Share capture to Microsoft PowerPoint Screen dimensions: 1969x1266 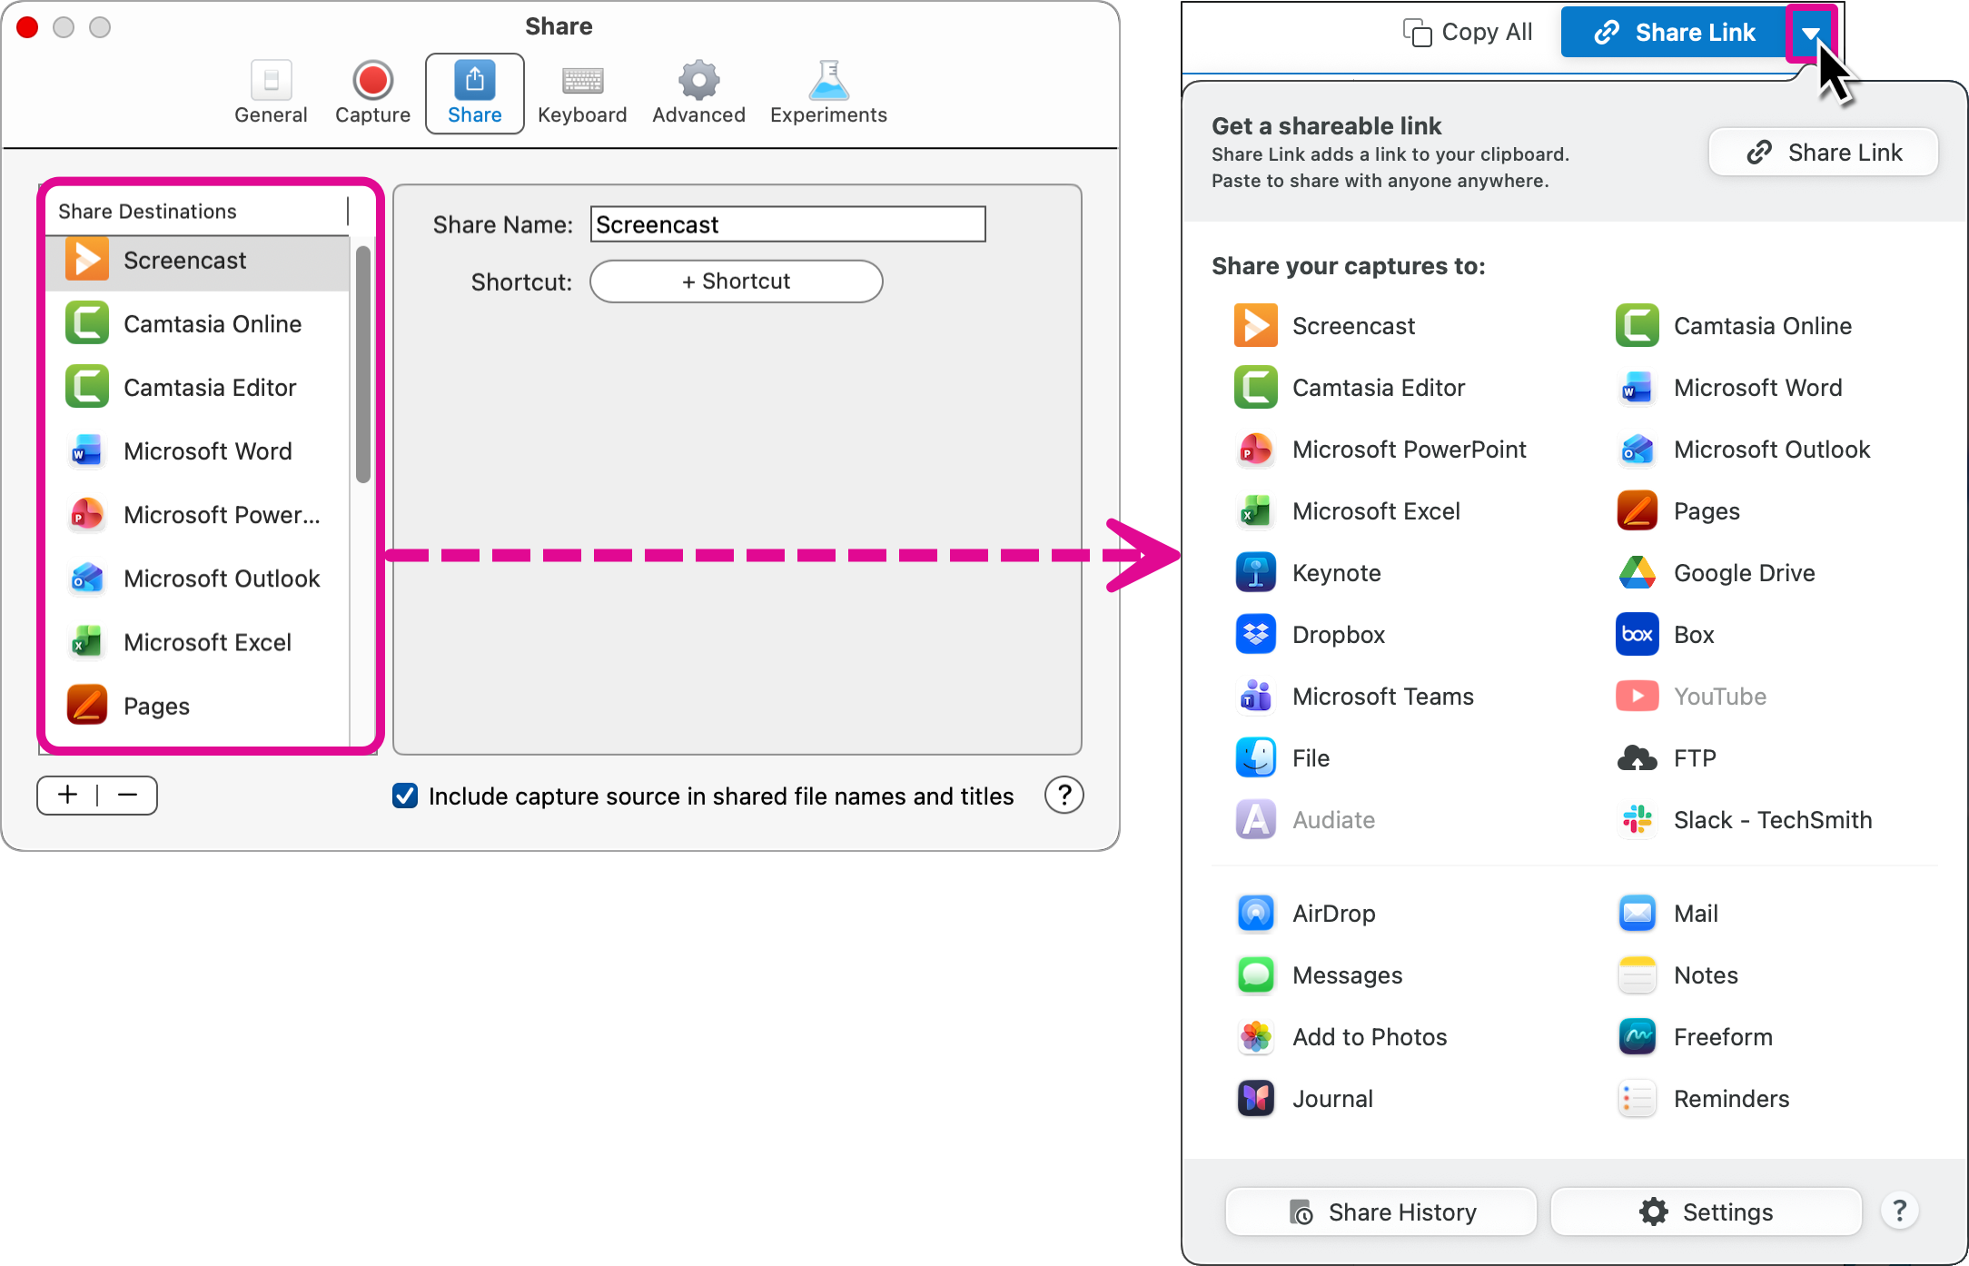pyautogui.click(x=1380, y=450)
